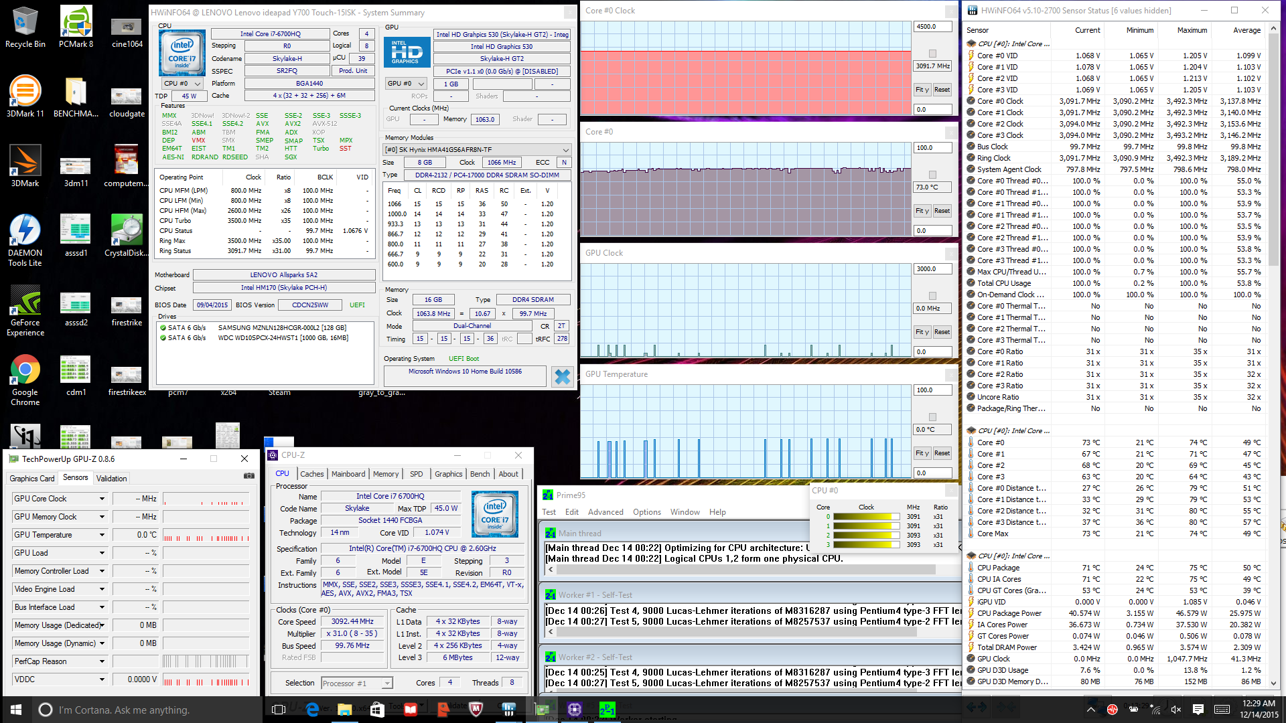Open the Mainboard tab in CPU-Z
This screenshot has width=1286, height=723.
click(x=348, y=474)
